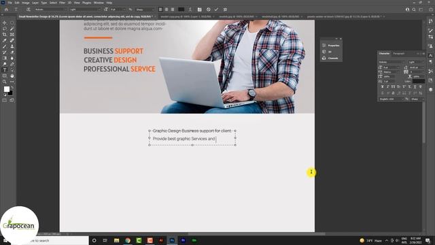Set the foreground color swatch
Screen dimensions: 435x245
coord(6,89)
